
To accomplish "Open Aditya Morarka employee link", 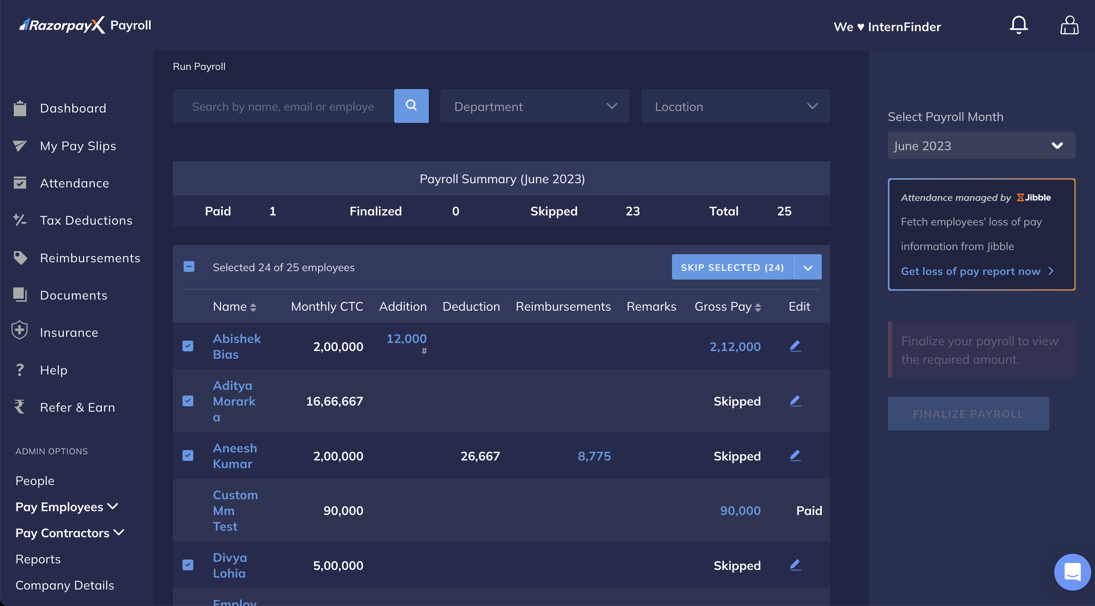I will pyautogui.click(x=234, y=401).
